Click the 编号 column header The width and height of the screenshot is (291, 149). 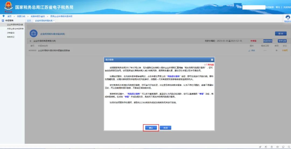(32, 46)
